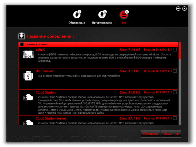Viewport: 196px width, 147px height.
Task: Click the @BIOS chip icon
Action: 28,55
